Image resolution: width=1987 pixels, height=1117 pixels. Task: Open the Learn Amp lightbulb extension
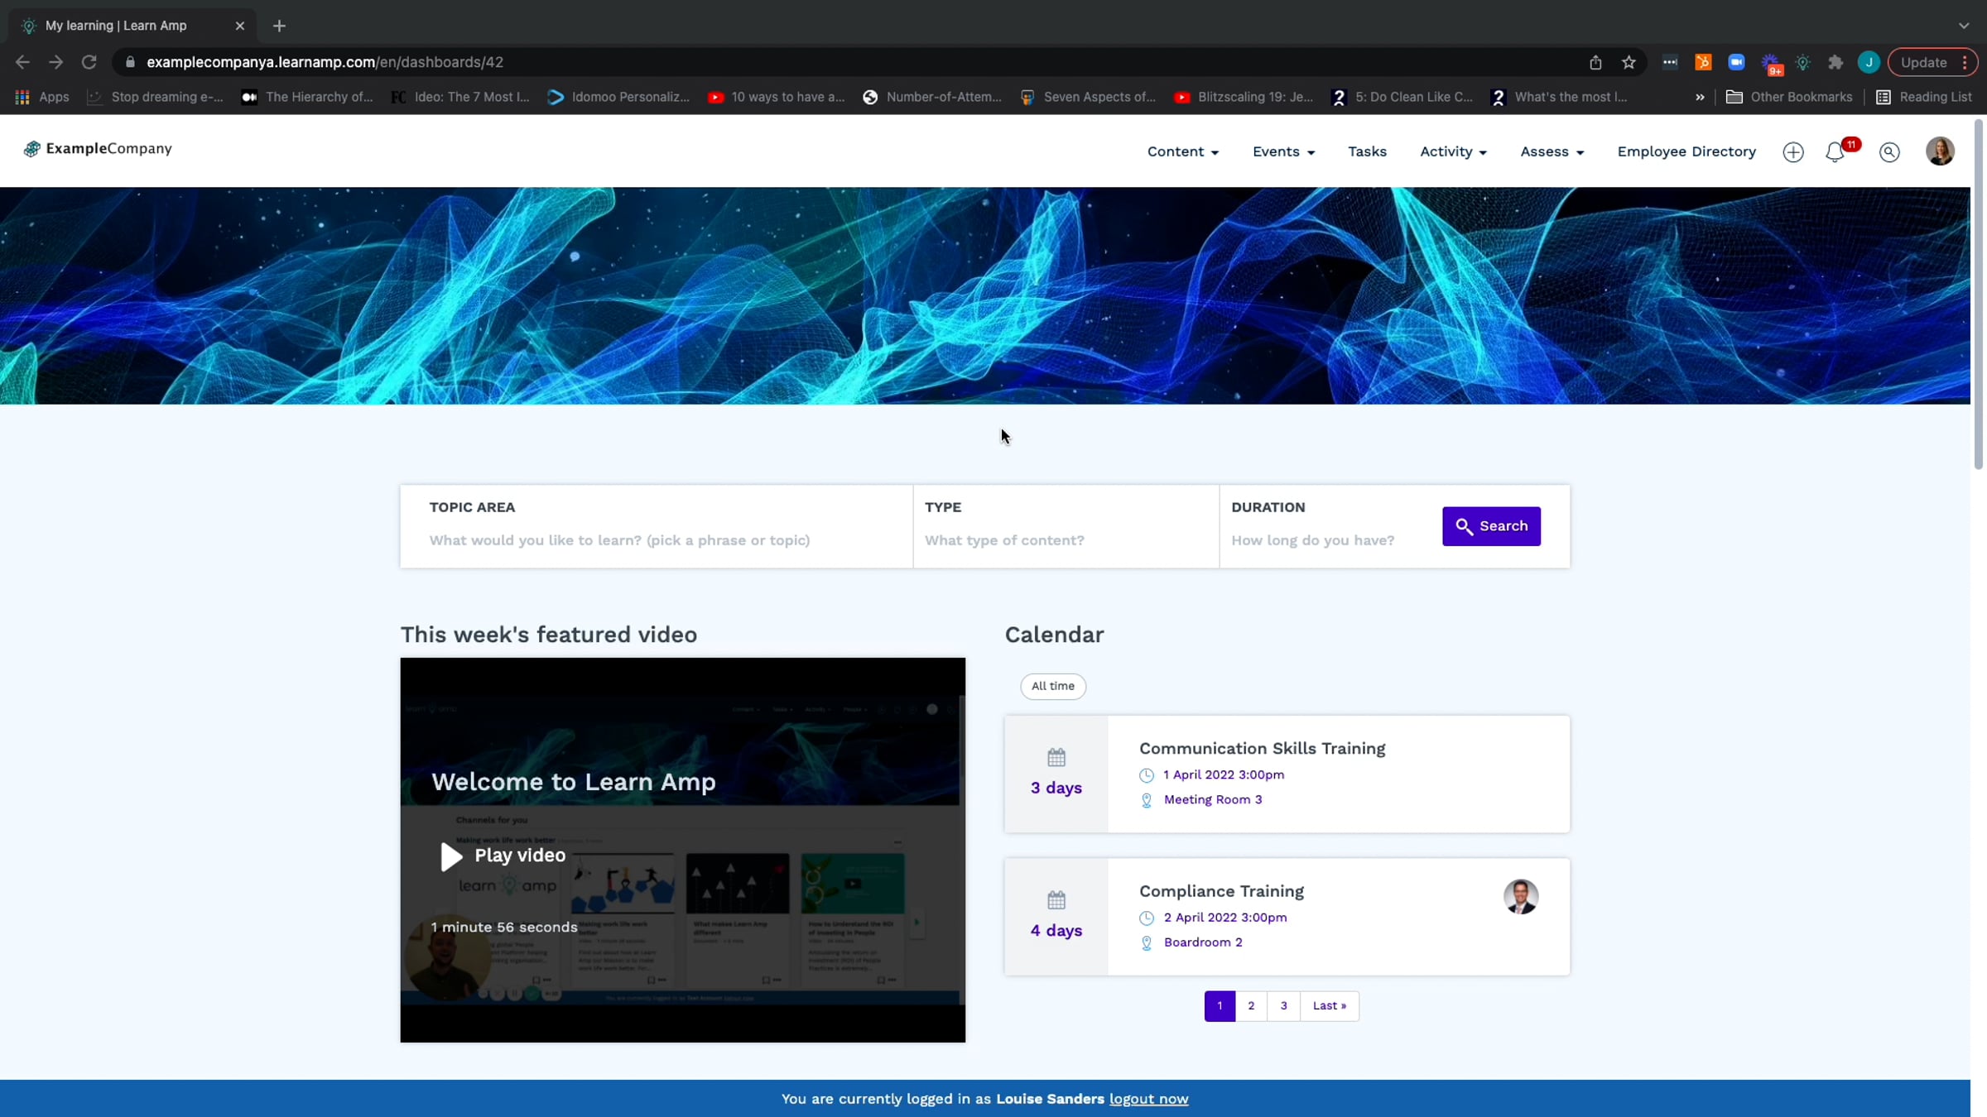click(1802, 62)
